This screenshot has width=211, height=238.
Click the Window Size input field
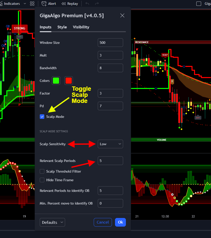click(110, 43)
